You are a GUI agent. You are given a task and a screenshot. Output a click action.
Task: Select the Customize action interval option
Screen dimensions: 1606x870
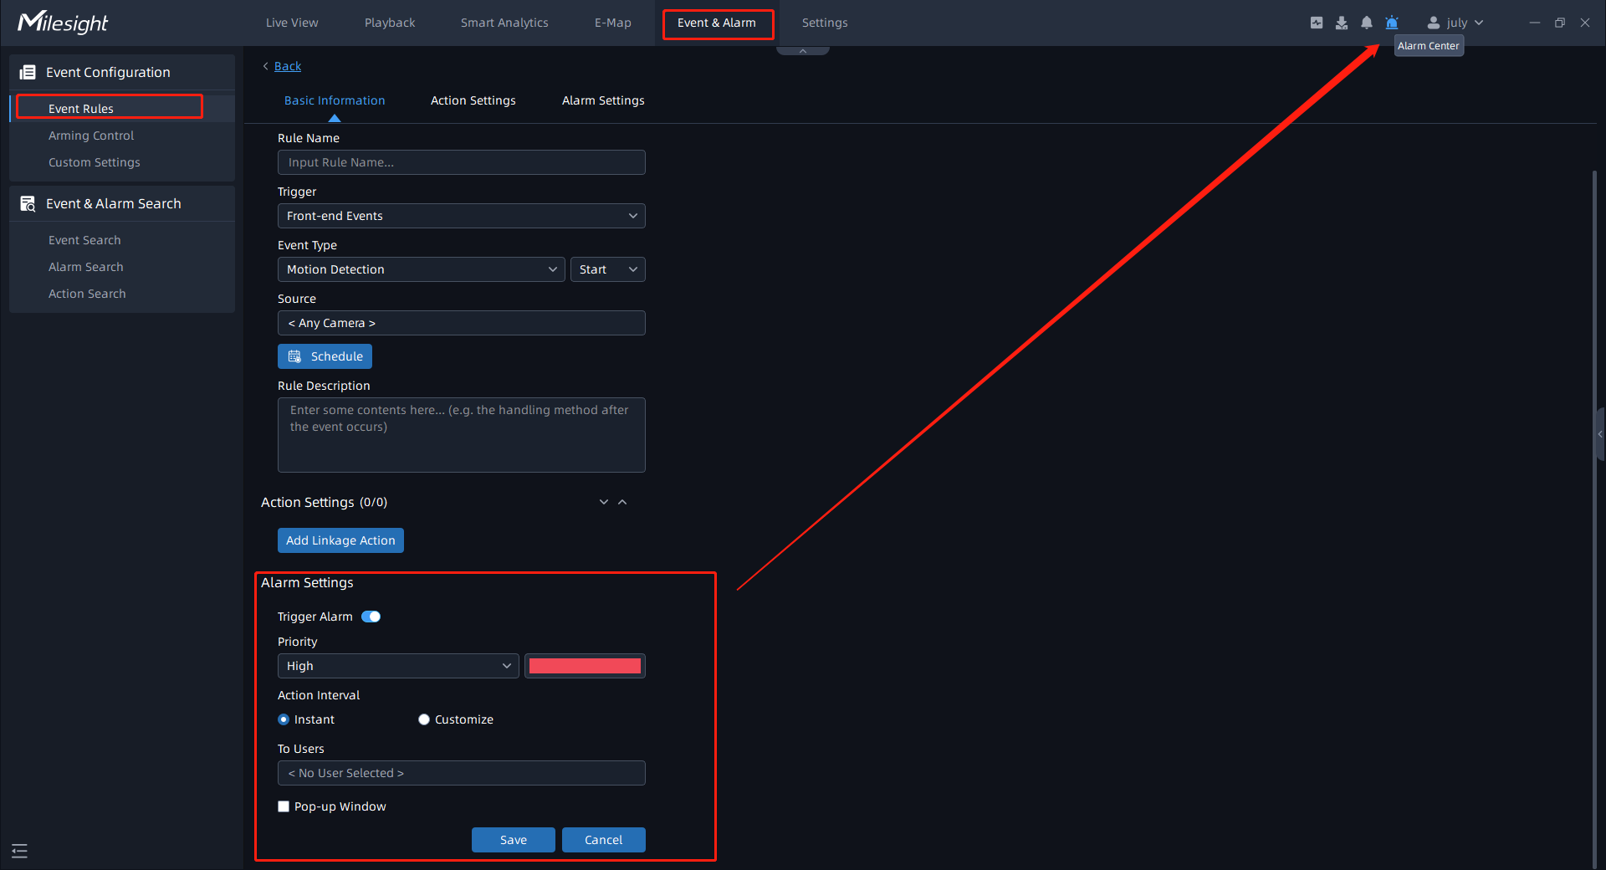424,719
